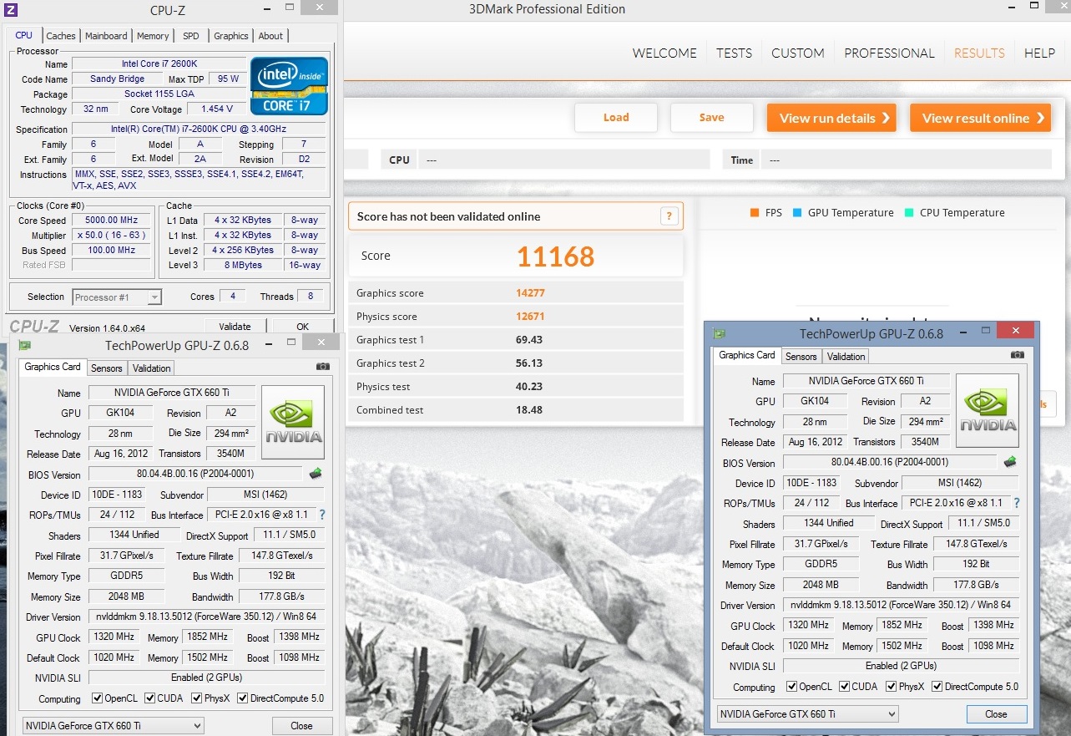This screenshot has width=1071, height=736.
Task: Click GPU Clock 1320 MHz field in left GPU-Z
Action: tap(115, 637)
